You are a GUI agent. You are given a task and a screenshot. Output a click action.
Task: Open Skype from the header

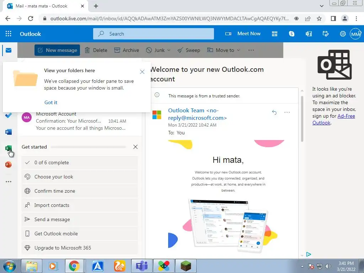tap(291, 34)
